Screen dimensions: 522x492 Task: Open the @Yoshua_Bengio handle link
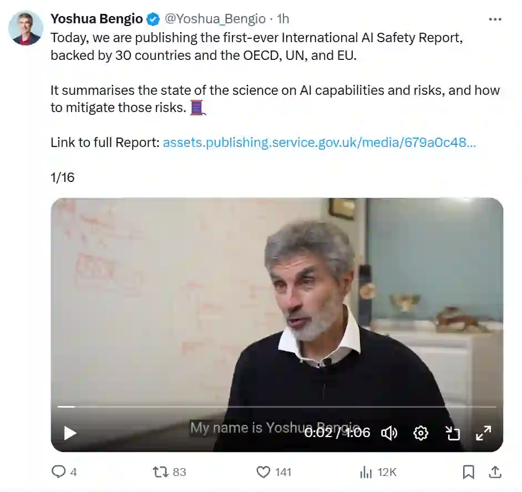(x=215, y=19)
